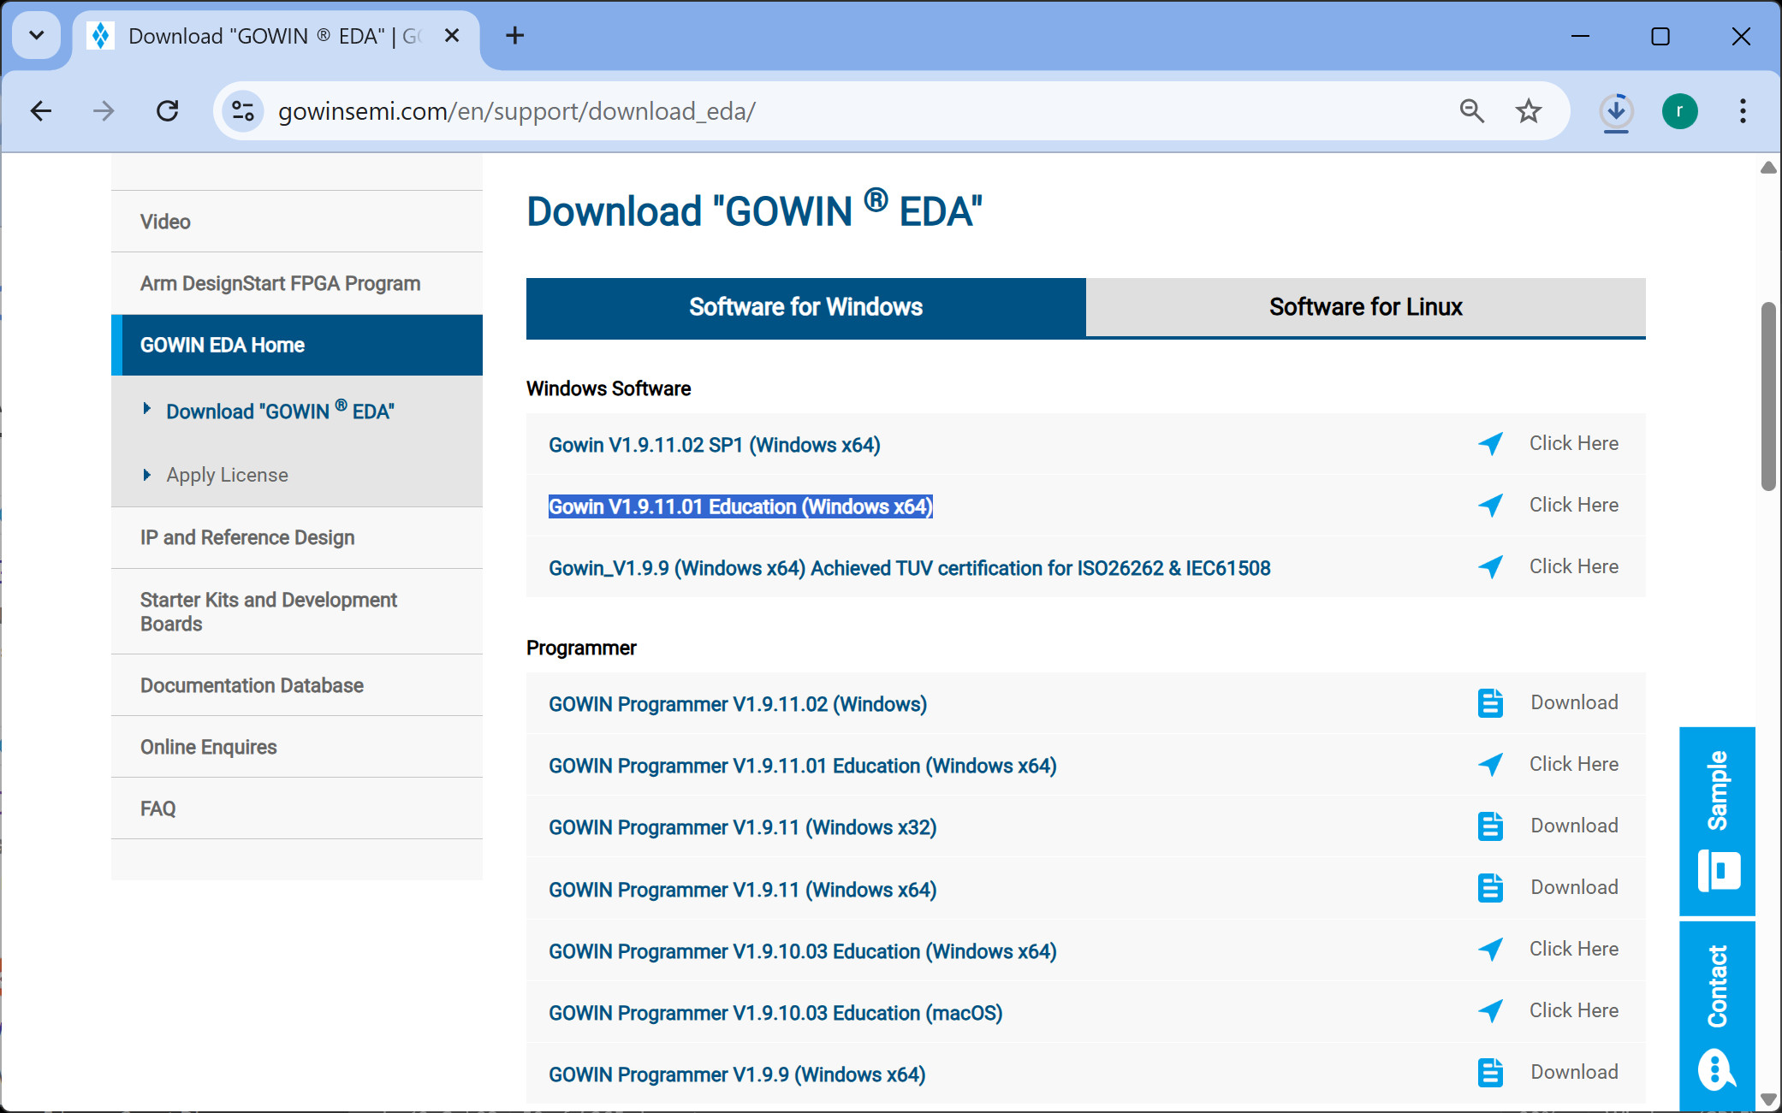The width and height of the screenshot is (1782, 1113).
Task: Click the zoom magnifier icon in address bar
Action: (x=1471, y=111)
